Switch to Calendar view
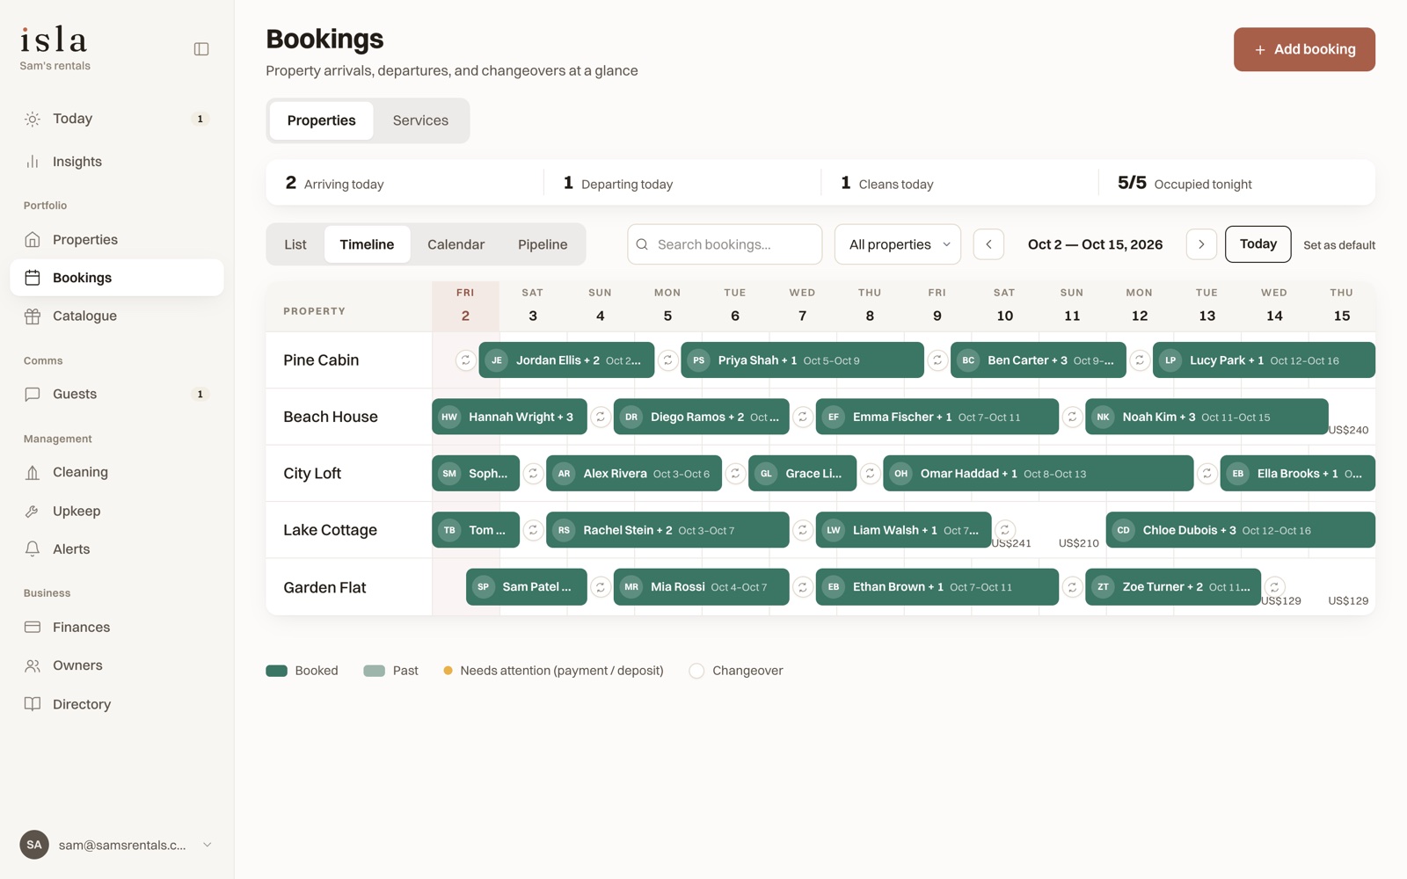Image resolution: width=1407 pixels, height=879 pixels. [456, 244]
